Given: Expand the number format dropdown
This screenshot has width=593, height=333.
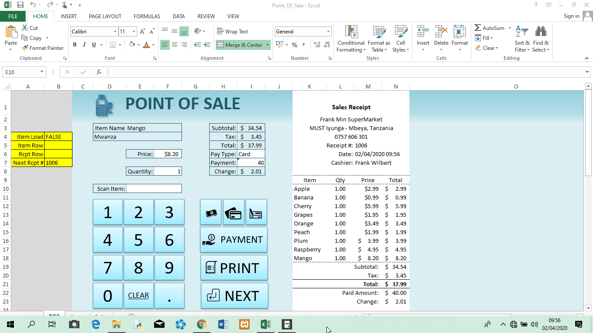Looking at the screenshot, I should click(x=328, y=32).
